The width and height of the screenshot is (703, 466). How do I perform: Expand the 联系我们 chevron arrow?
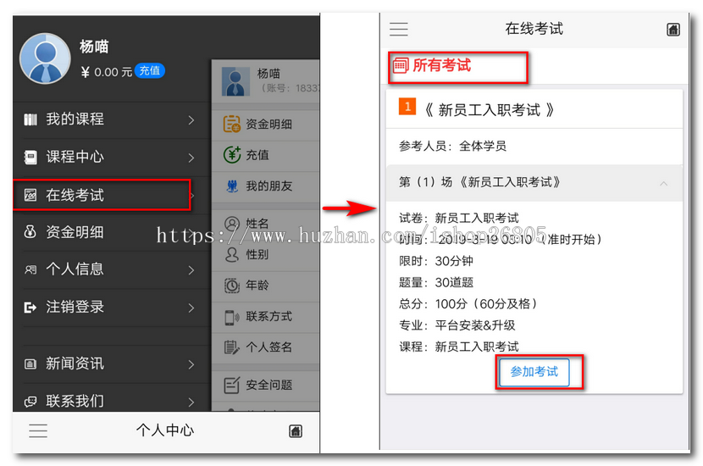click(x=191, y=402)
